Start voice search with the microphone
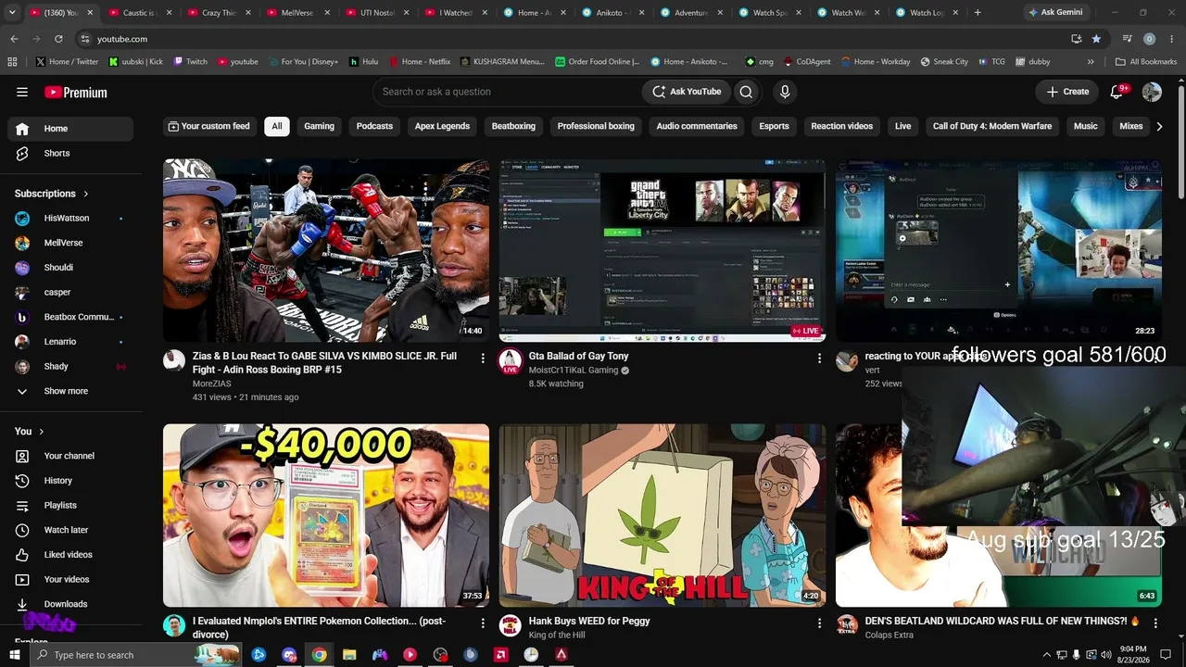The image size is (1186, 667). (785, 92)
